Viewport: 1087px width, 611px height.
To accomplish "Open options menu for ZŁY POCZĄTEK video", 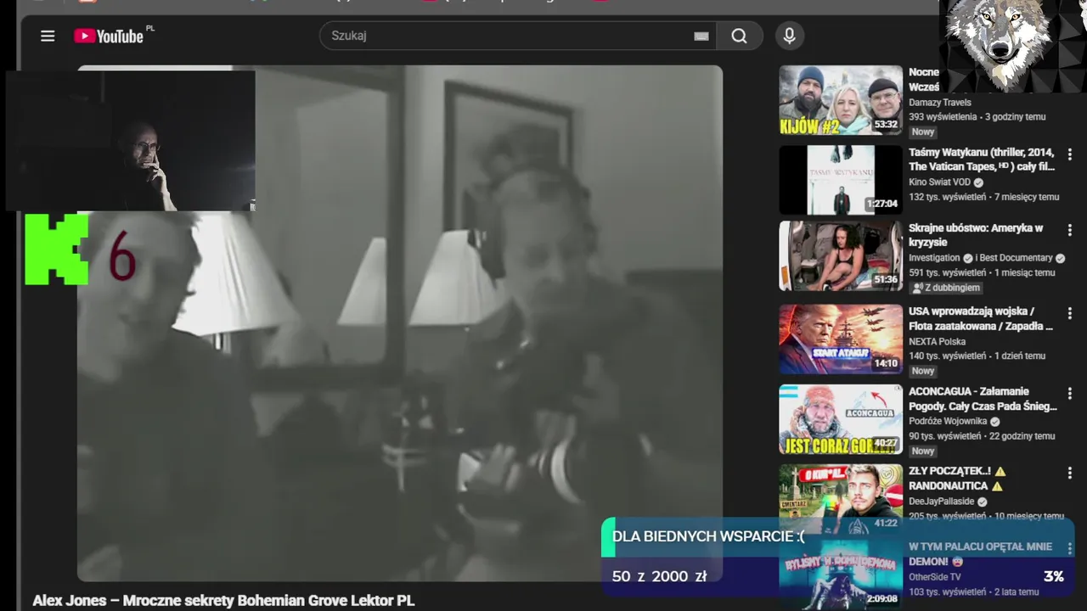I will coord(1070,474).
